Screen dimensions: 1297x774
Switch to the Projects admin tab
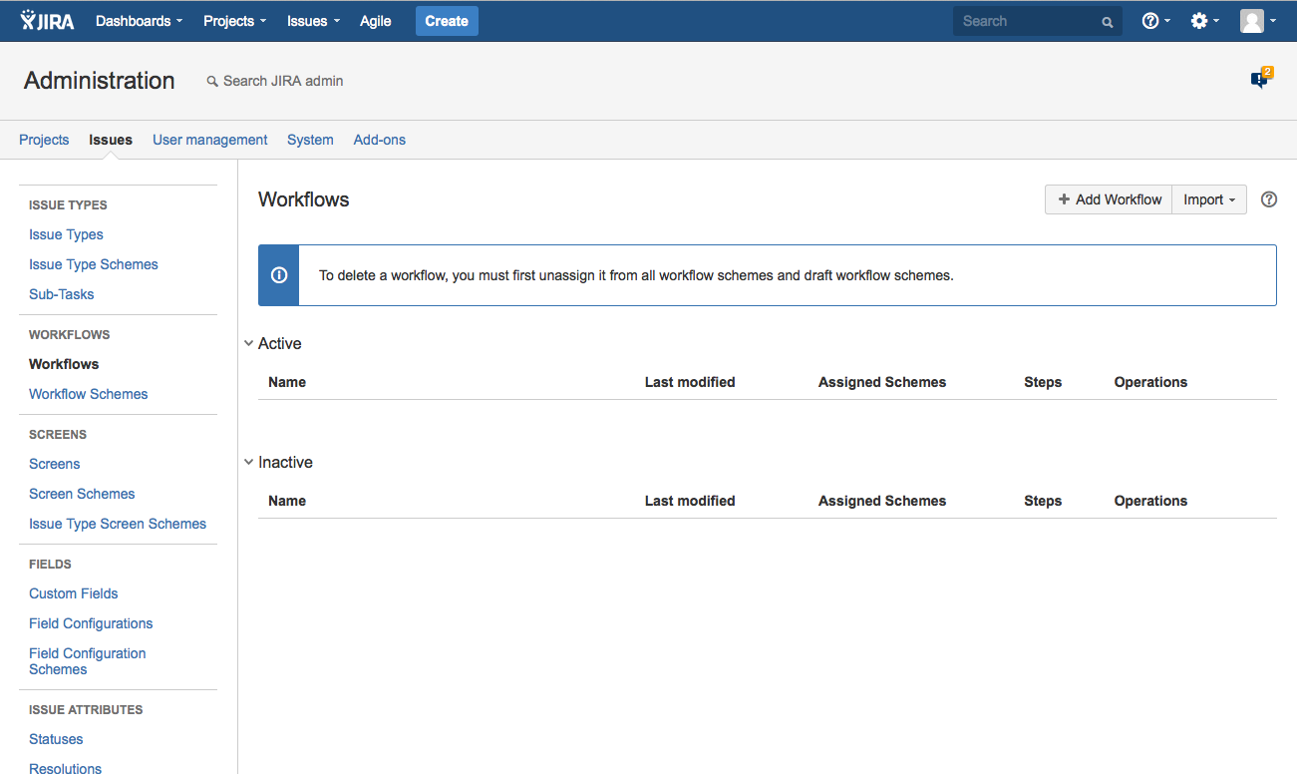point(44,140)
